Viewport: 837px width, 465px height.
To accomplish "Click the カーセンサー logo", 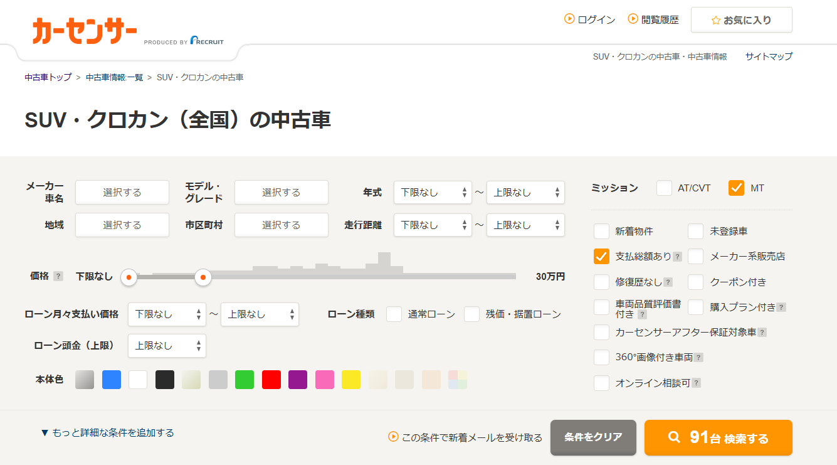I will coord(85,31).
